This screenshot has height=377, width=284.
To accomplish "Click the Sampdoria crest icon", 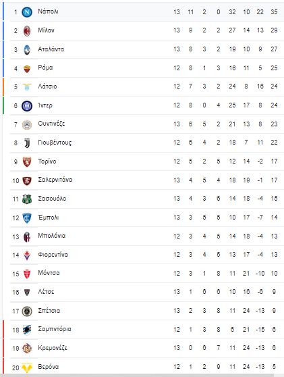I will pos(27,330).
